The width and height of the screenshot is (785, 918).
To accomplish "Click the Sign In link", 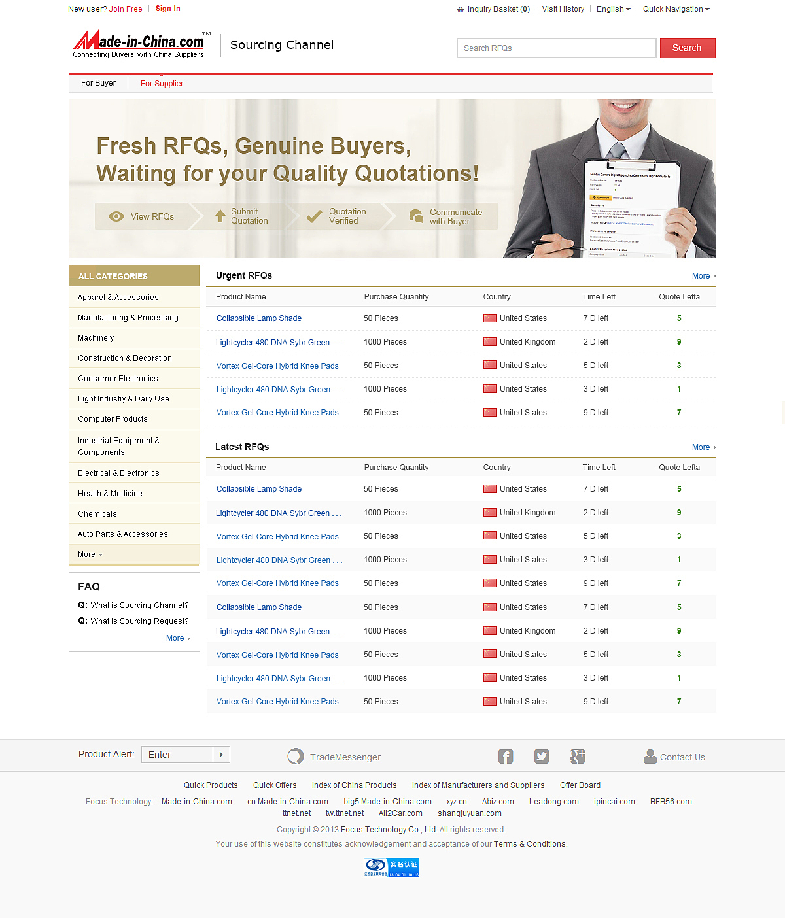I will (x=168, y=8).
